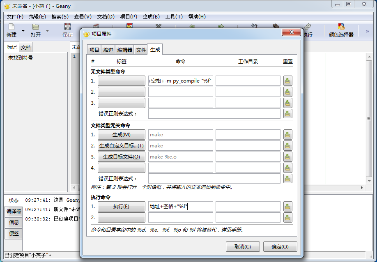The height and width of the screenshot is (262, 377).
Task: Open the New file dropdown arrow
Action: point(23,31)
